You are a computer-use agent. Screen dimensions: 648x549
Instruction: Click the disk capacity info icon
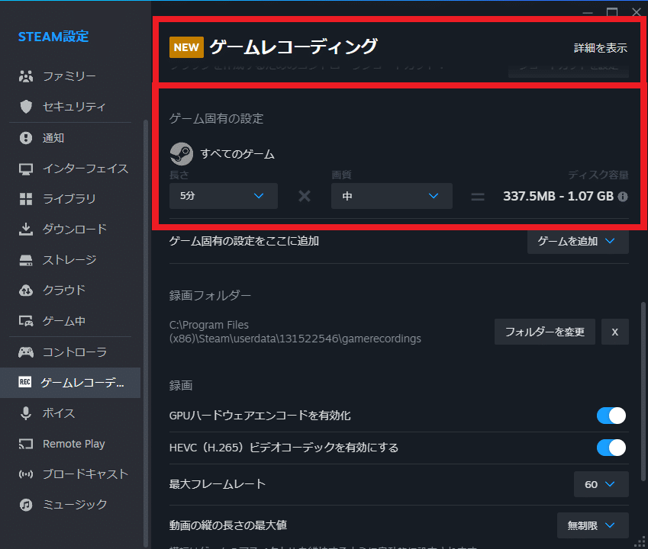[622, 197]
